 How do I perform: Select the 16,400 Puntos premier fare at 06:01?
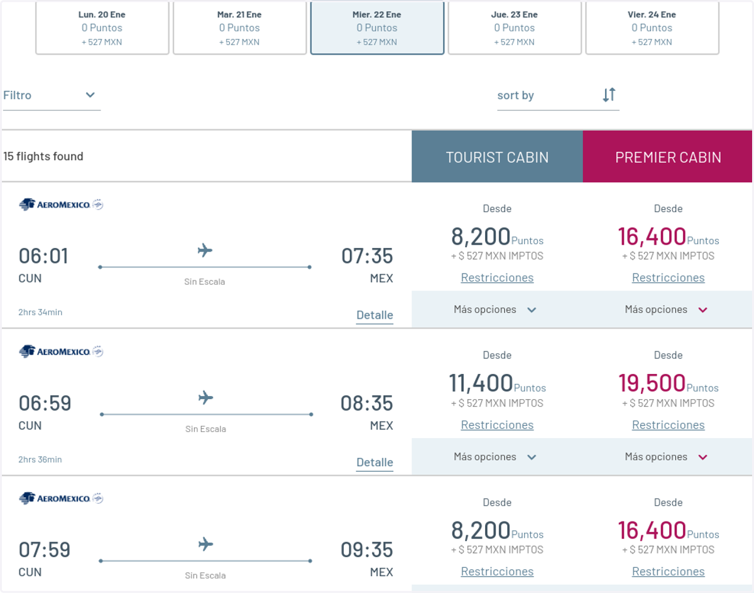coord(668,237)
